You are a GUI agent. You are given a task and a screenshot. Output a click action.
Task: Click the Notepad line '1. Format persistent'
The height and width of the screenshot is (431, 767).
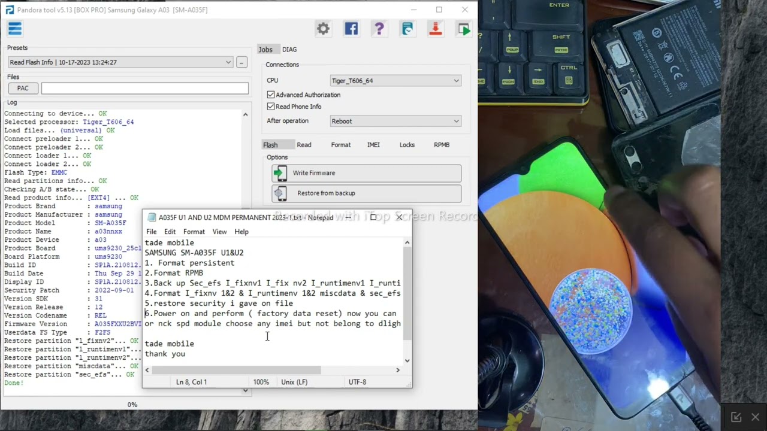pyautogui.click(x=189, y=263)
